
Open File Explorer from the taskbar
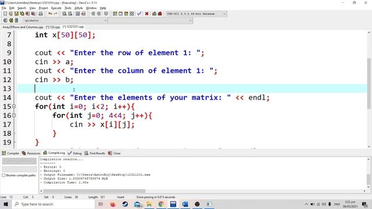click(149, 204)
